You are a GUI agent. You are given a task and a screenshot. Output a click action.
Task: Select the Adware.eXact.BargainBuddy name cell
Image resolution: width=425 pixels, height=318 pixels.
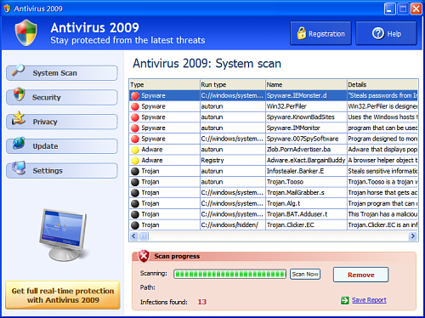click(x=306, y=160)
